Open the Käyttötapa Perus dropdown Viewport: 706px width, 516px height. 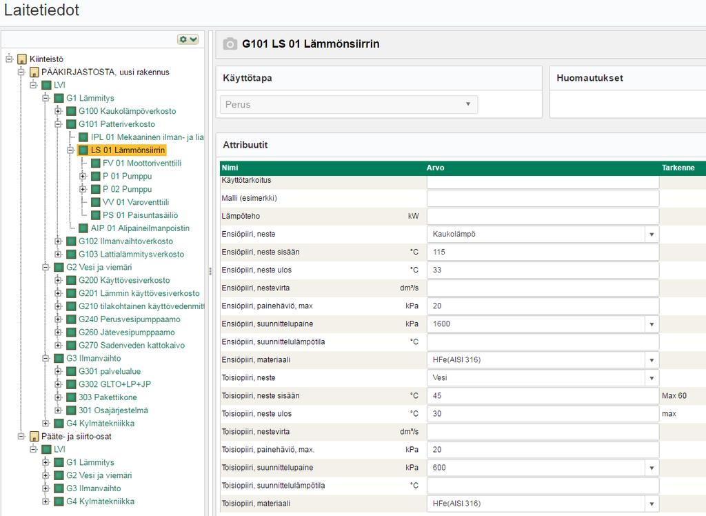(x=349, y=105)
